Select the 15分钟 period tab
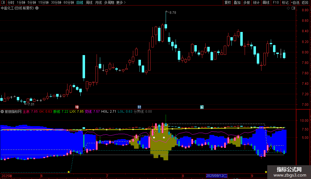The width and height of the screenshot is (311, 179). click(43, 2)
